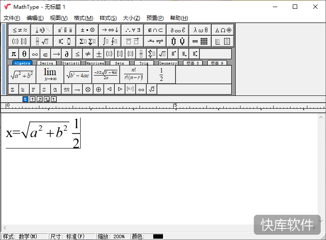The height and width of the screenshot is (240, 326).
Task: Open the 格式(M) menu
Action: [x=84, y=18]
